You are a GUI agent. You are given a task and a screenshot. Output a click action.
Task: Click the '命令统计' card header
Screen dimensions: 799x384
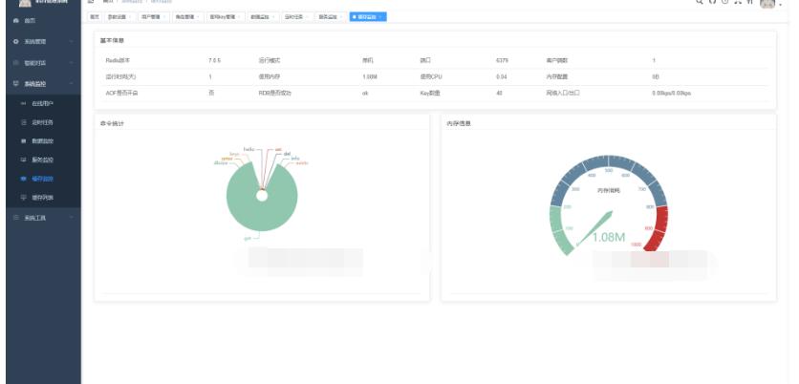[x=112, y=123]
